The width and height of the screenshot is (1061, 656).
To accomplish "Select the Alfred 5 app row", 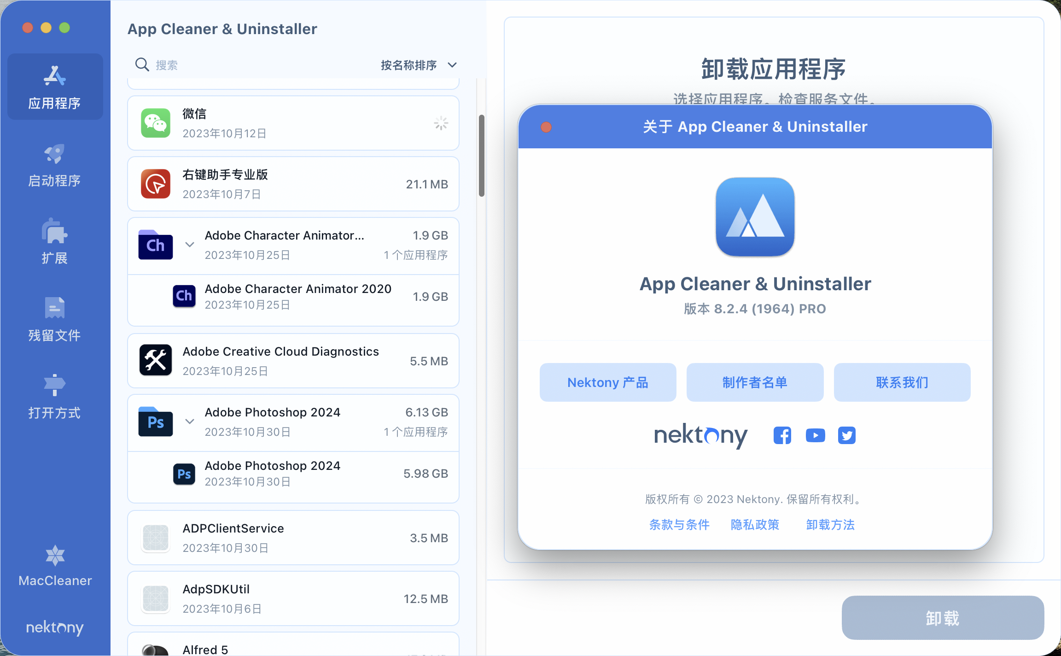I will pyautogui.click(x=293, y=644).
